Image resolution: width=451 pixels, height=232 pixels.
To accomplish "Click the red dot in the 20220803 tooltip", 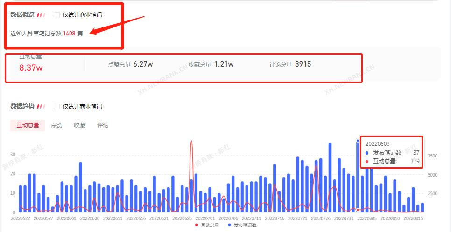I will 367,161.
